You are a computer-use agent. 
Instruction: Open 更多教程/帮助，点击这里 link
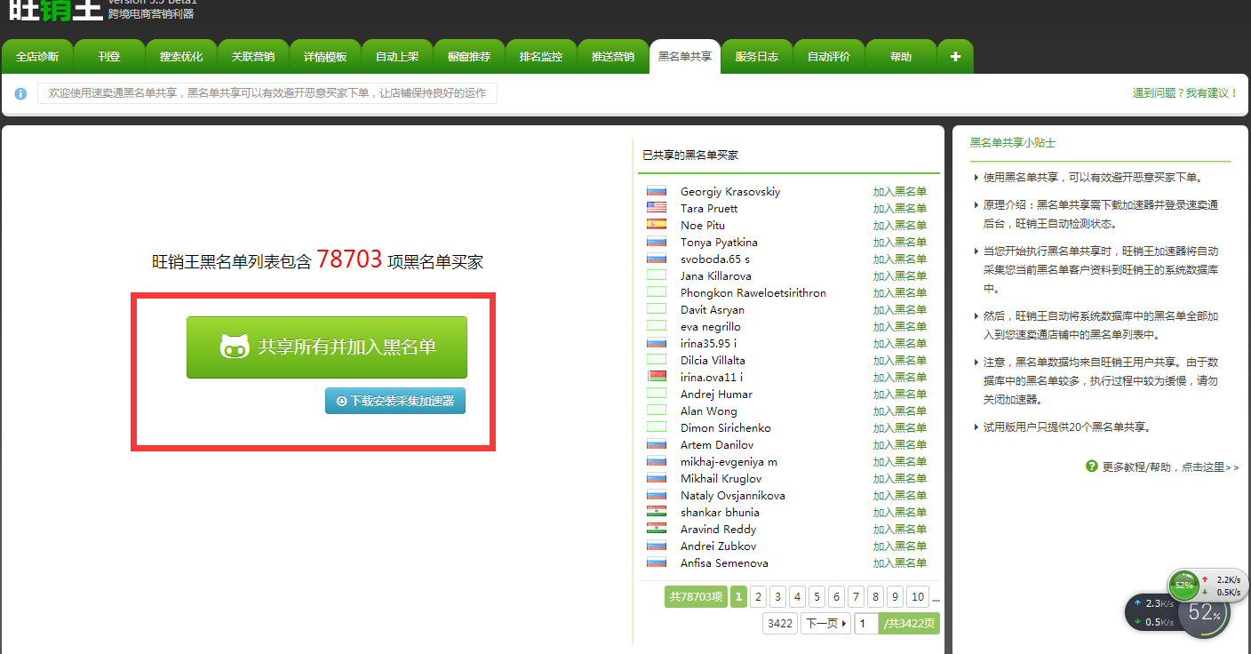[x=1169, y=467]
